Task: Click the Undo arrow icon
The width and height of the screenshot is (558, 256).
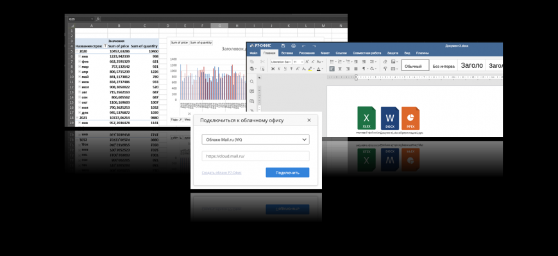Action: (304, 46)
